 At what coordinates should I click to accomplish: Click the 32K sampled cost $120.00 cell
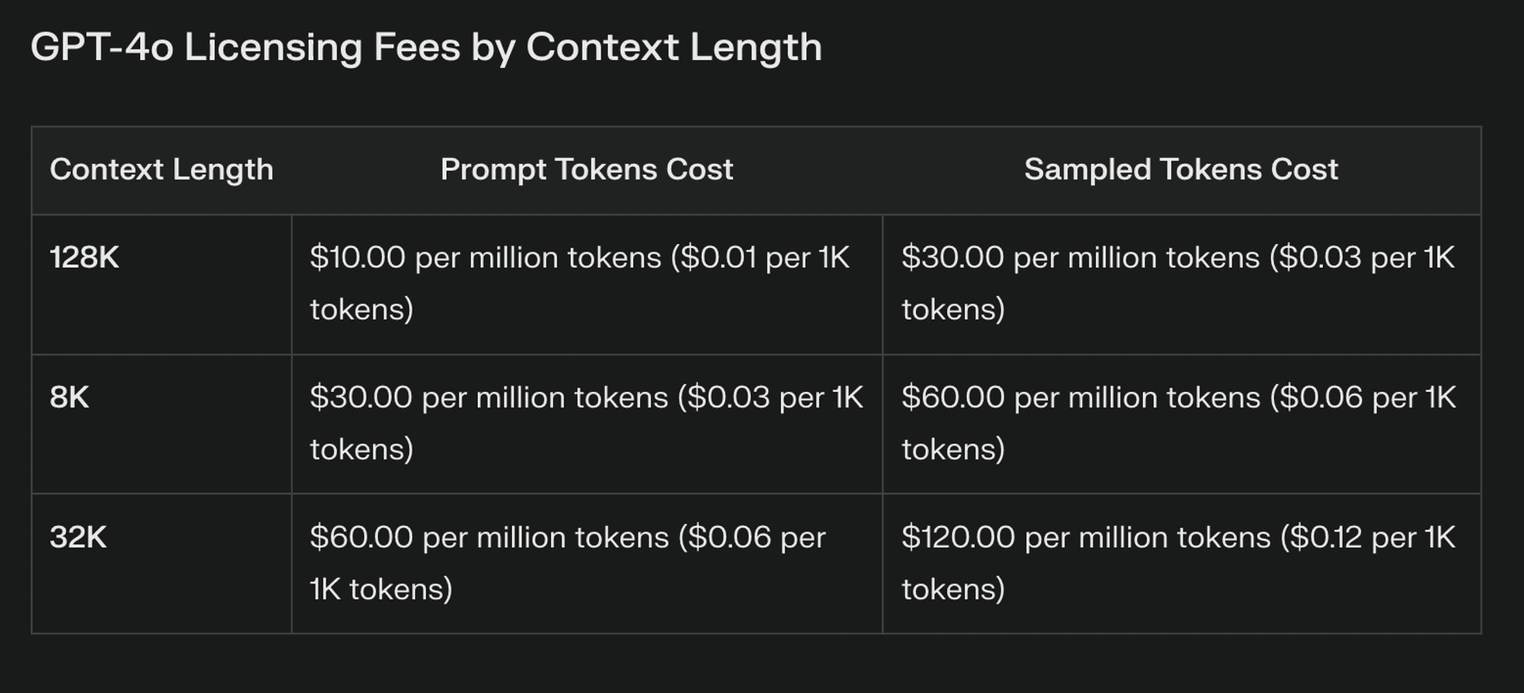coord(1181,563)
